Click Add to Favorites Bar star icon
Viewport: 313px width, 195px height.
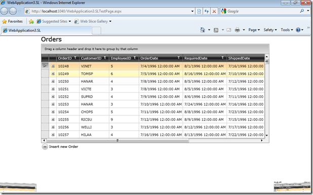[x=31, y=21]
